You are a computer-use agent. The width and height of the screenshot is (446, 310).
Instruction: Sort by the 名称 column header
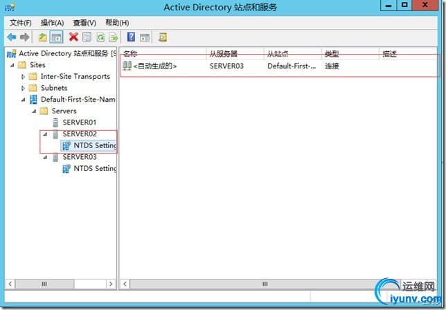163,53
